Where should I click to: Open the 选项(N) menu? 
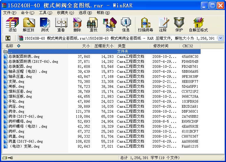(85, 13)
